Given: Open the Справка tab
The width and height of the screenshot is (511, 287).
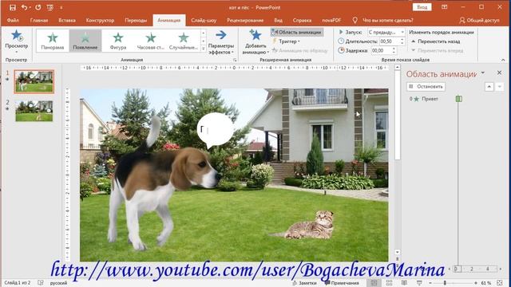Looking at the screenshot, I should [x=302, y=20].
